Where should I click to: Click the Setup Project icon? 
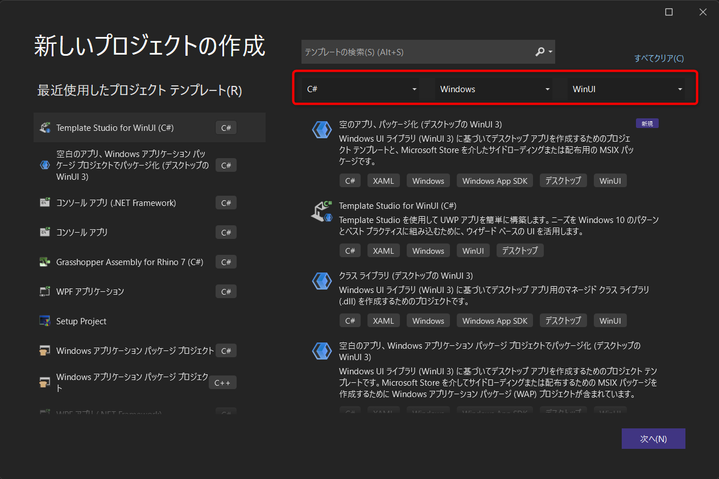click(x=45, y=321)
